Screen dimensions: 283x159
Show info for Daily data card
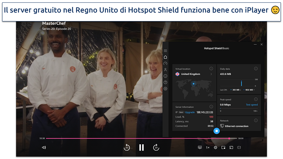coord(256,69)
